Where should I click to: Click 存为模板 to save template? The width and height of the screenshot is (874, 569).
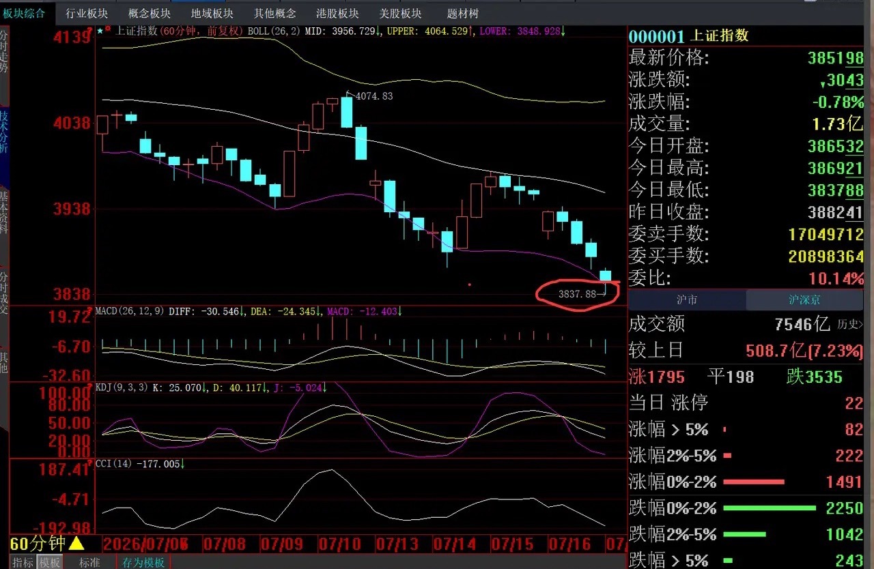(x=143, y=562)
